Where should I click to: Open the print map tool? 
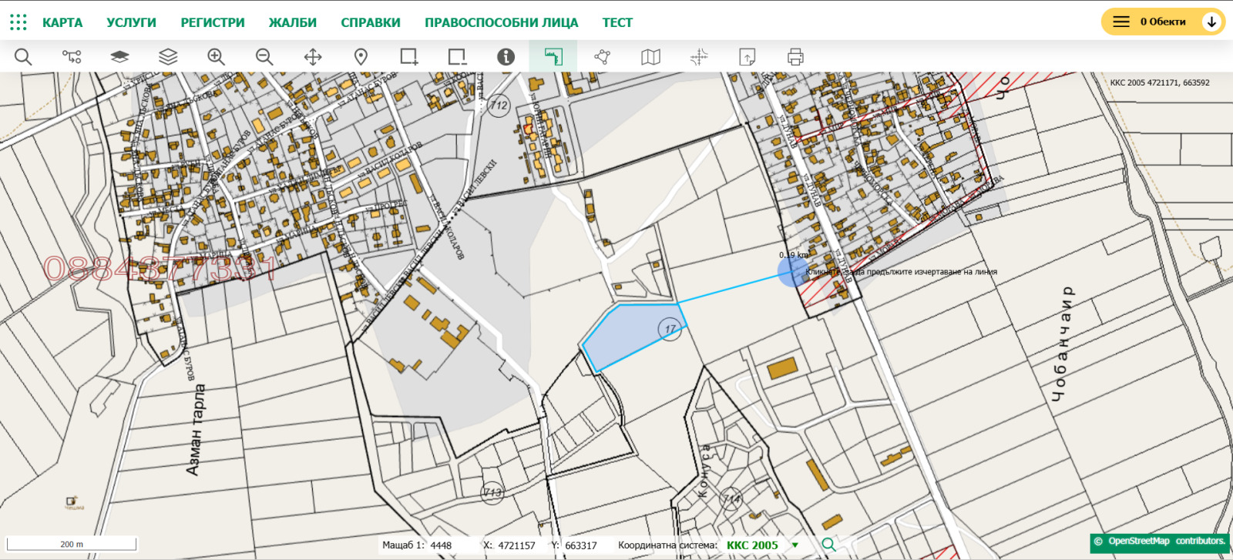pos(795,57)
